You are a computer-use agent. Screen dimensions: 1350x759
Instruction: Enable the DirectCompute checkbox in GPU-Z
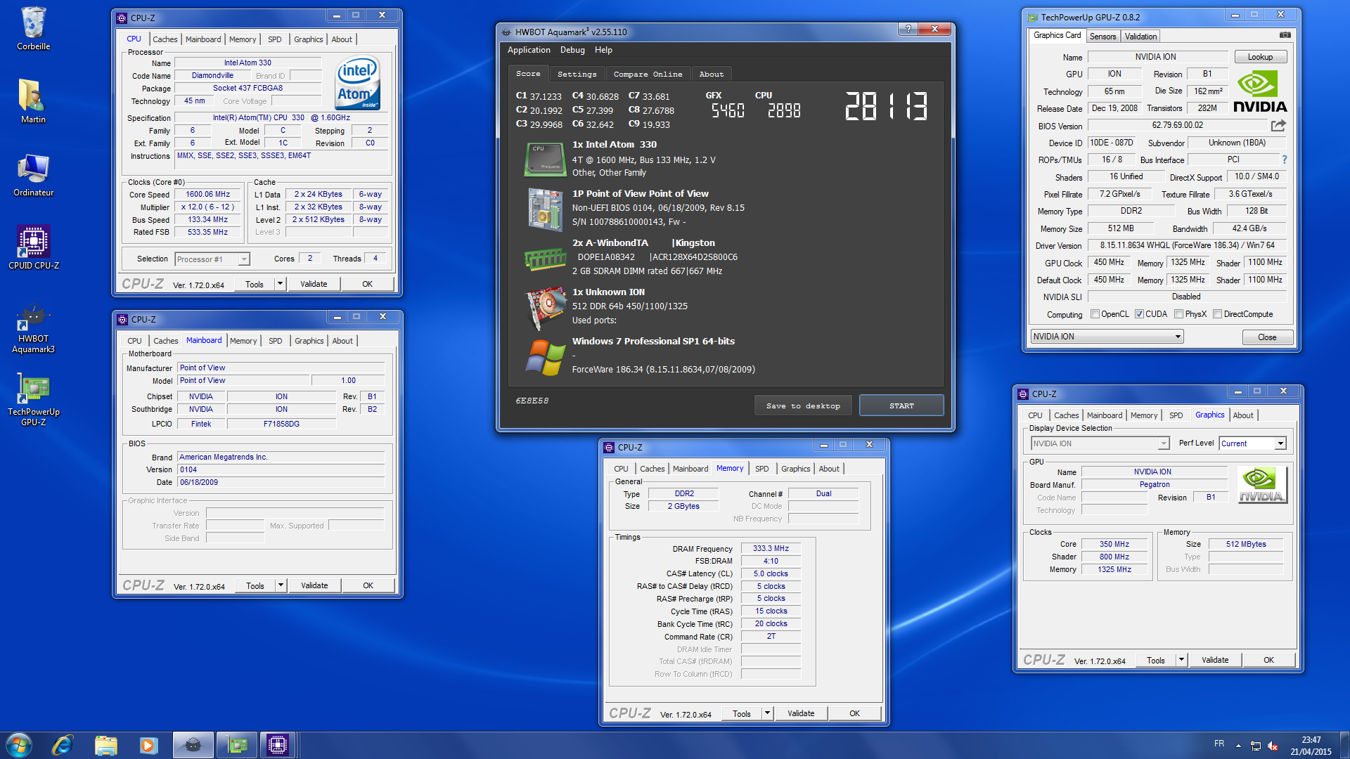[x=1217, y=314]
